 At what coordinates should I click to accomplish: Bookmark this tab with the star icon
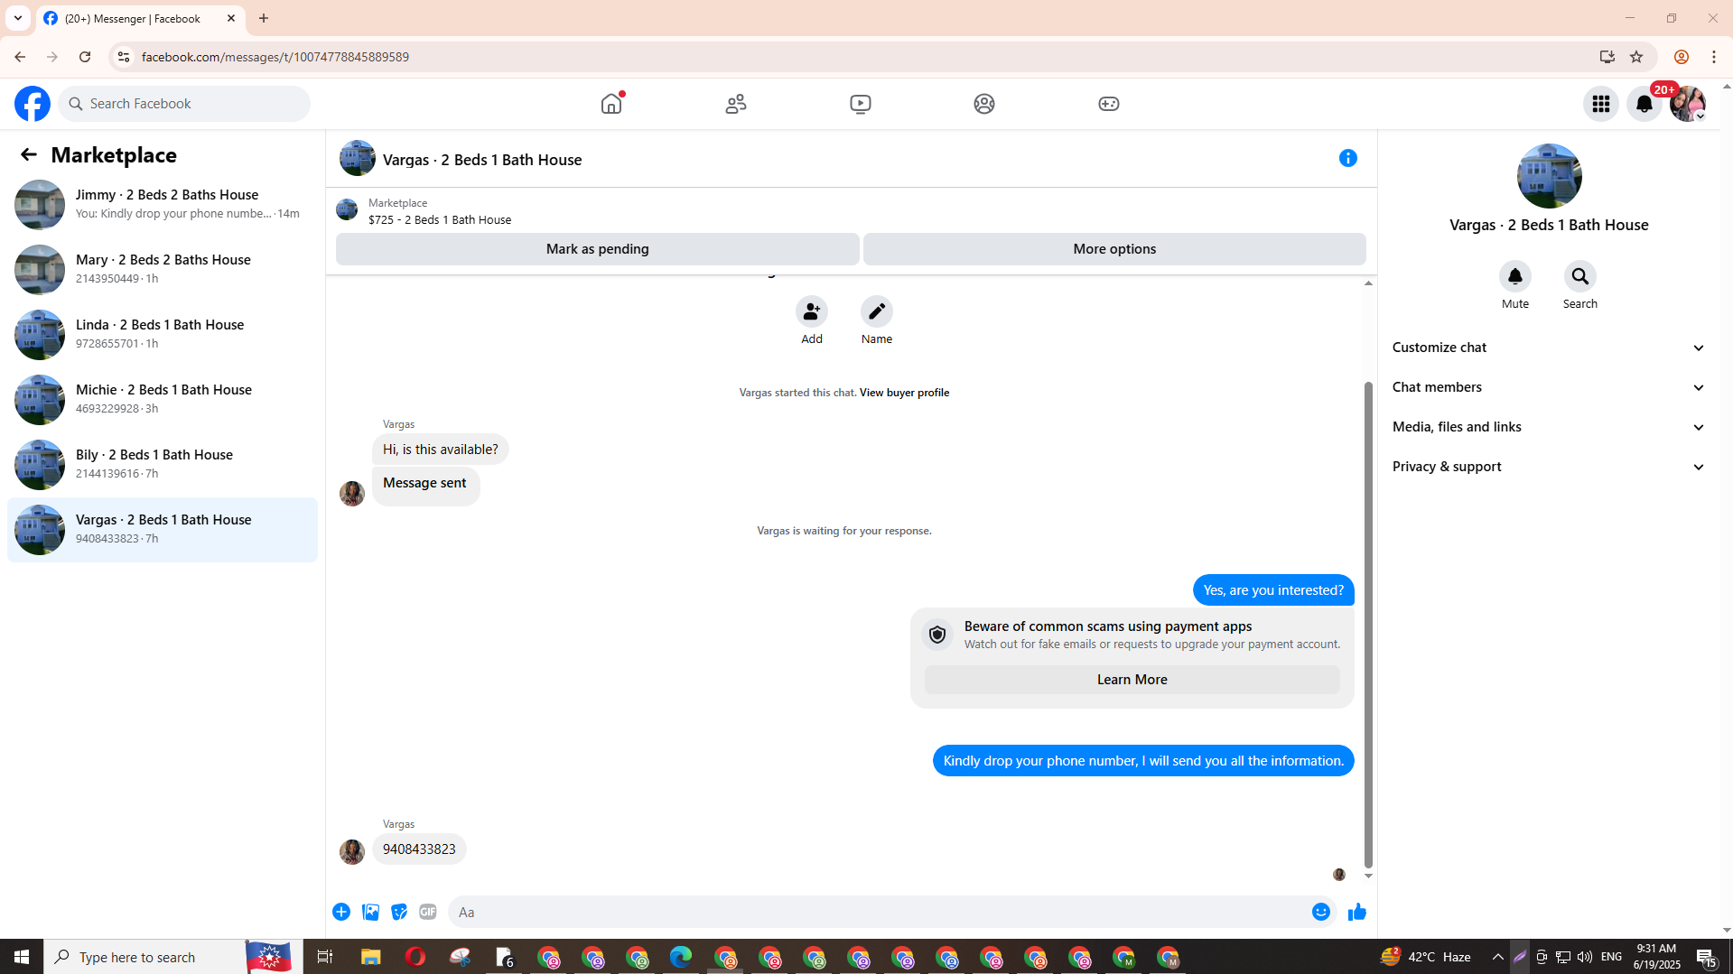pos(1636,57)
